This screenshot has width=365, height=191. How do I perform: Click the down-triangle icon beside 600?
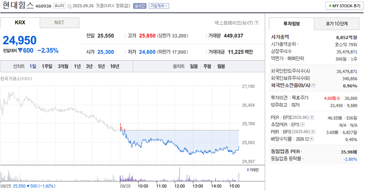click(20, 50)
